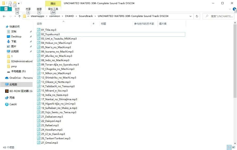Image resolution: width=237 pixels, height=150 pixels.
Task: Click the pin icon beside Desktop
Action: coord(31,37)
